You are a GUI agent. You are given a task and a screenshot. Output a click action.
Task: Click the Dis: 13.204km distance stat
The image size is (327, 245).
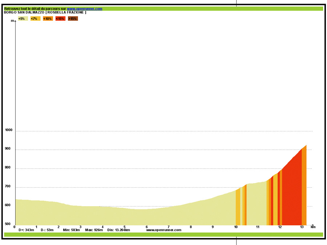click(x=119, y=230)
